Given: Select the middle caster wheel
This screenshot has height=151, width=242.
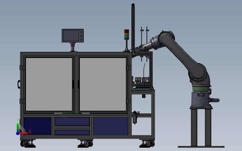Looking at the screenshot, I should 88,144.
